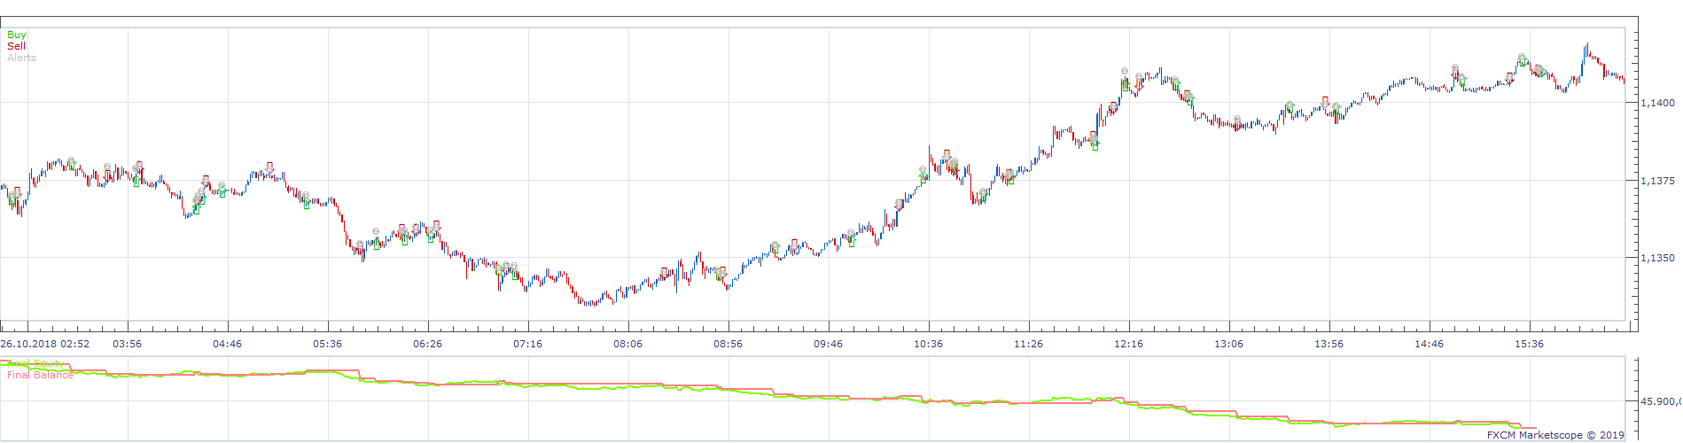Click the lone alert marker near 13:06 gridline

pos(1236,119)
